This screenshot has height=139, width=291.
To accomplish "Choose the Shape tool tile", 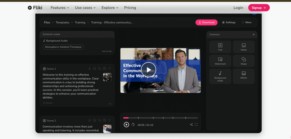I will (x=244, y=61).
